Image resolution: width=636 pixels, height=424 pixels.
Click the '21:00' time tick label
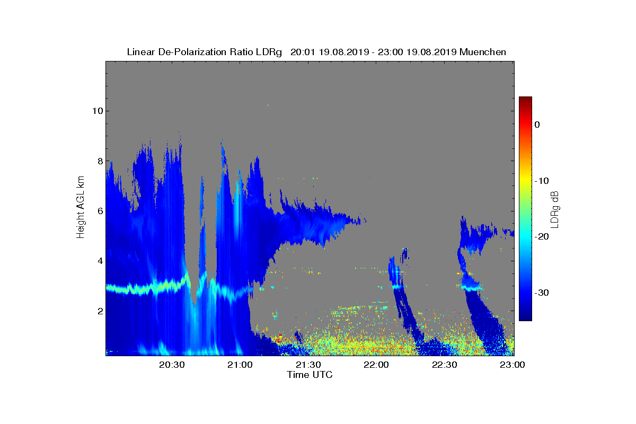[240, 365]
